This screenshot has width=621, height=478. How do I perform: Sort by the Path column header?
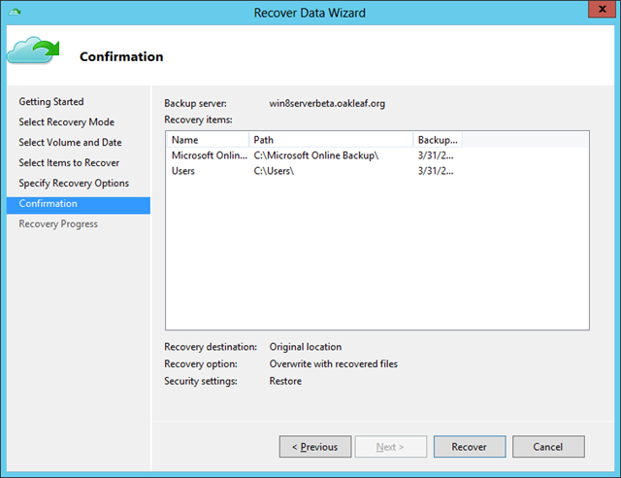(x=331, y=140)
